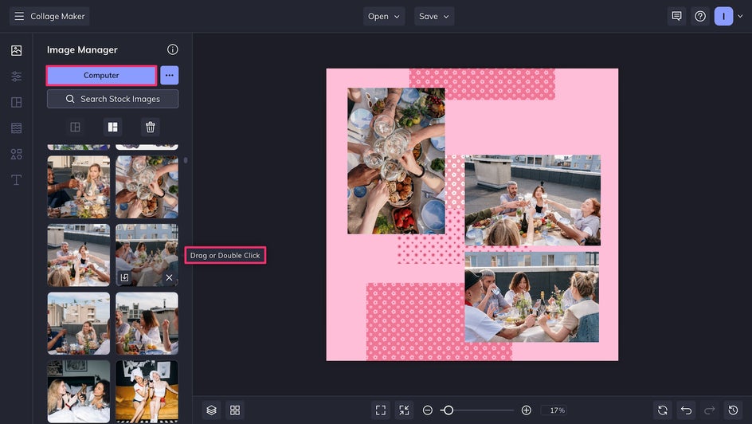Click the Redo arrow icon

[710, 410]
